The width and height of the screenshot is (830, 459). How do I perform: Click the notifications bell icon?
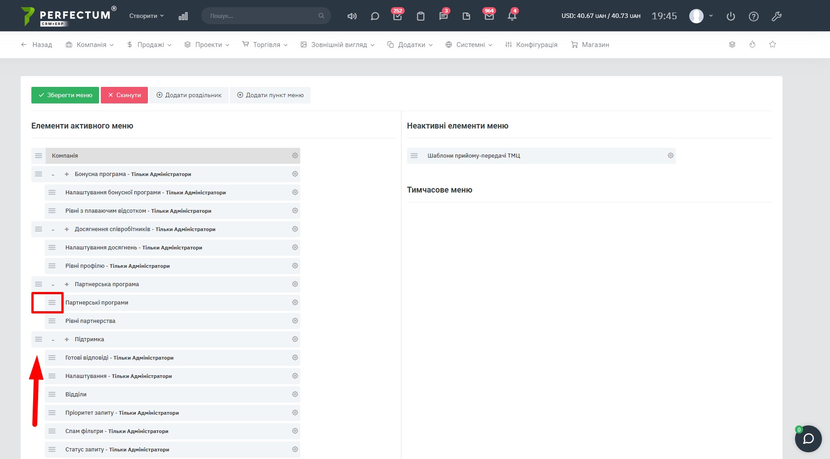tap(512, 16)
